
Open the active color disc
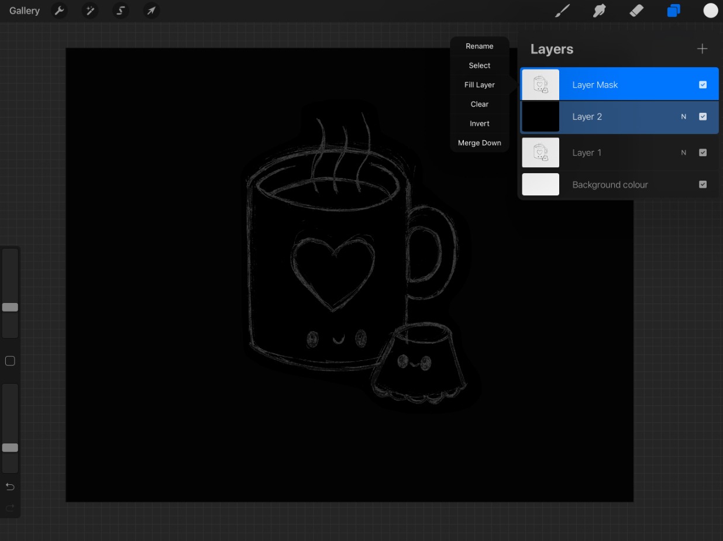pos(710,10)
